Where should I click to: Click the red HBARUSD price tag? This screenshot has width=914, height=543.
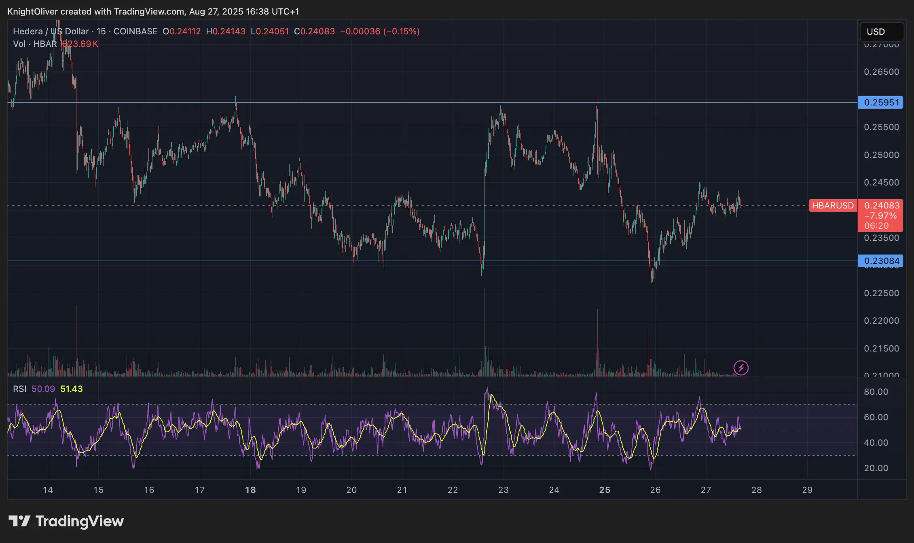(x=833, y=206)
